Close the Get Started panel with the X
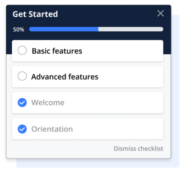The width and height of the screenshot is (181, 170). (x=160, y=13)
